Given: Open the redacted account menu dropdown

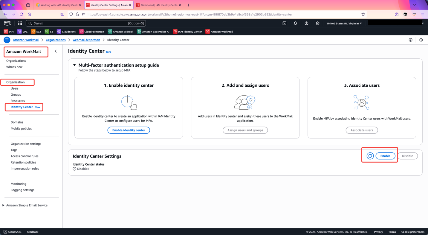Looking at the screenshot, I should pos(396,23).
